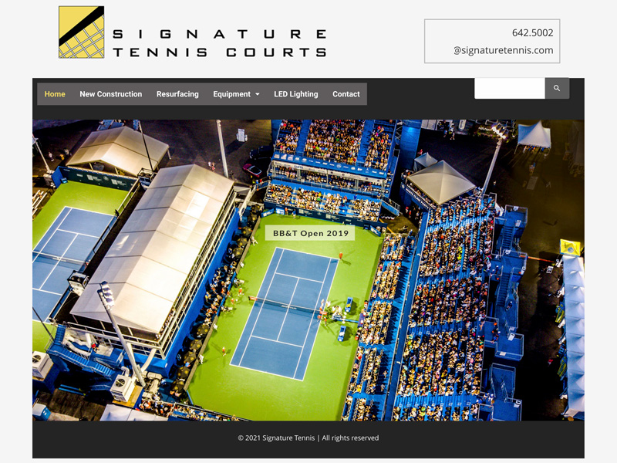Click the contact info box border area

(492, 41)
